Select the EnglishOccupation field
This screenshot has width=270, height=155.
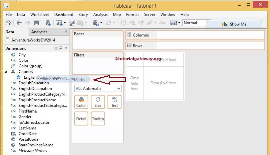(x=35, y=89)
